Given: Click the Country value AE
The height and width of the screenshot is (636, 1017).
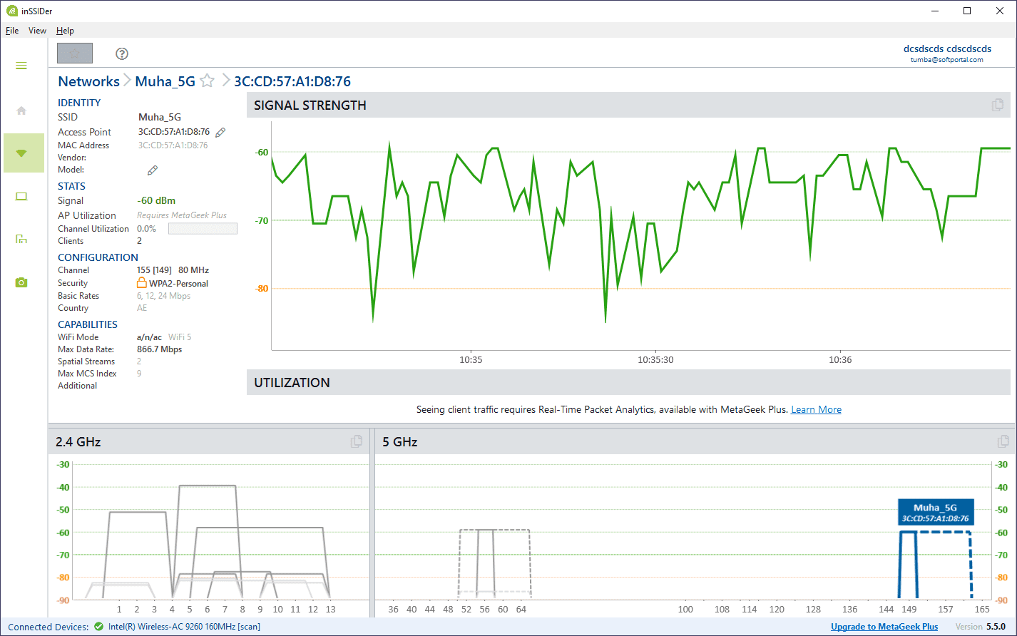Looking at the screenshot, I should pyautogui.click(x=142, y=308).
